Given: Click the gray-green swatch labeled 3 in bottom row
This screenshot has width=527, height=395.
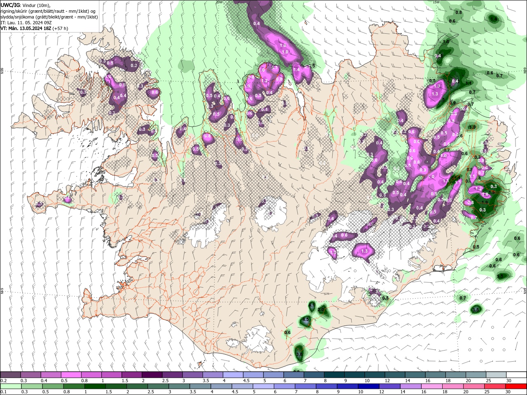Looking at the screenshot, I should [179, 386].
